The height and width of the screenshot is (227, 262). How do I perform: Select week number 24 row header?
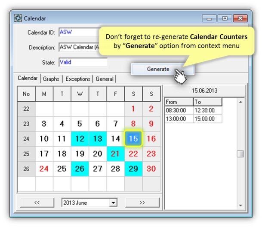coord(26,139)
